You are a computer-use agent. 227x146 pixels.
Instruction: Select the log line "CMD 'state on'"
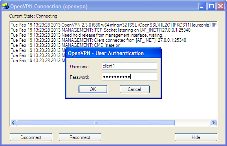click(66, 45)
